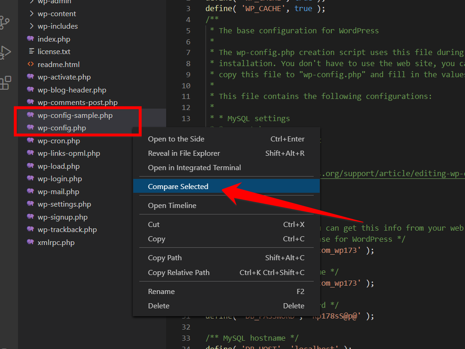Choose Open in Integrated Terminal
This screenshot has width=465, height=349.
pyautogui.click(x=226, y=168)
